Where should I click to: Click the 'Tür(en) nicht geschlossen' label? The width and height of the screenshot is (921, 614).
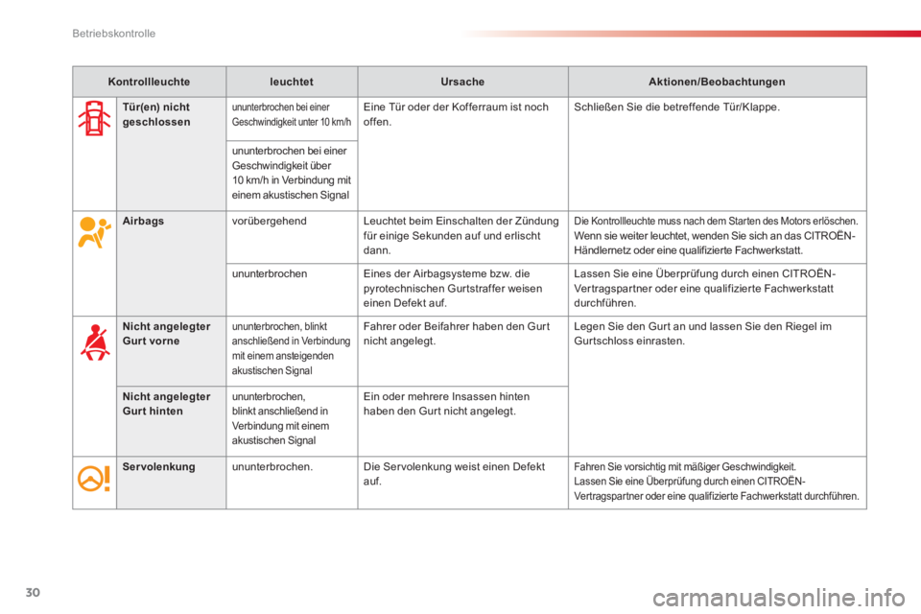coord(156,114)
